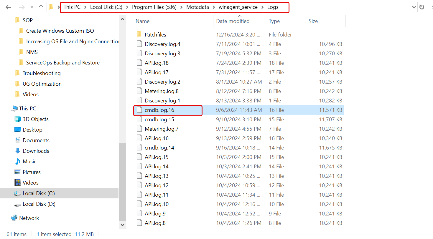This screenshot has width=433, height=239.
Task: Select the Discovery.log.1 file name
Action: coord(162,101)
